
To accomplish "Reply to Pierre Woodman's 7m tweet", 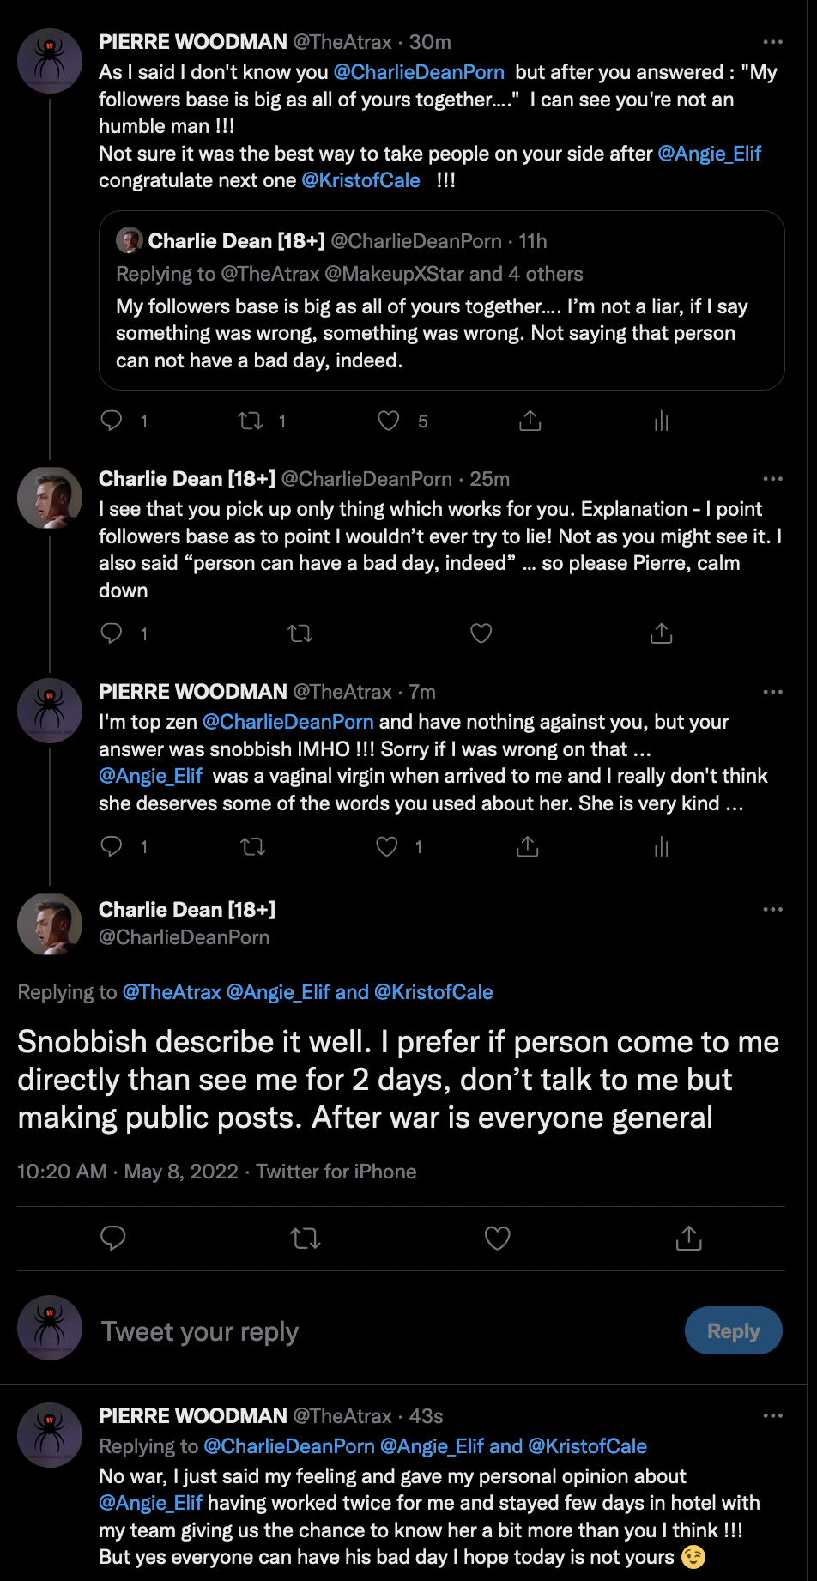I will pos(112,847).
